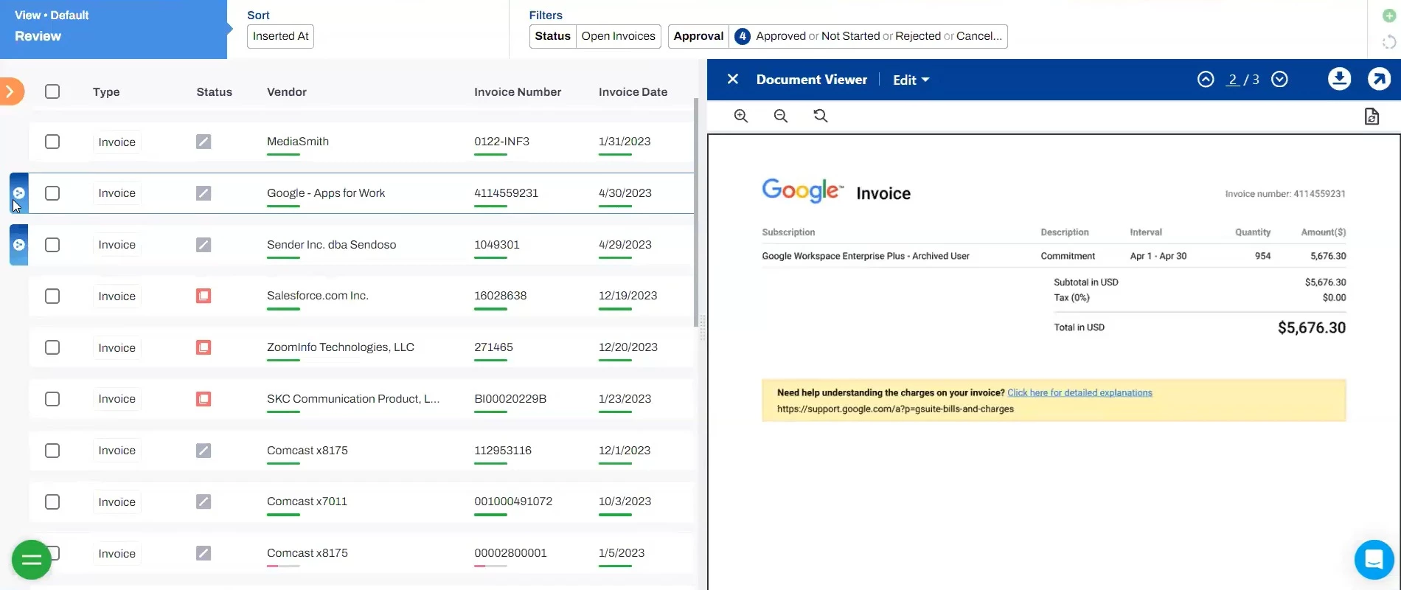The height and width of the screenshot is (590, 1401).
Task: Open the Inserted At sort selector
Action: (x=280, y=36)
